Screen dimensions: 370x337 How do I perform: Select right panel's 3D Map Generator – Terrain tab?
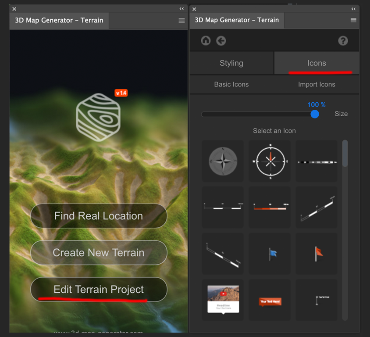coord(237,20)
